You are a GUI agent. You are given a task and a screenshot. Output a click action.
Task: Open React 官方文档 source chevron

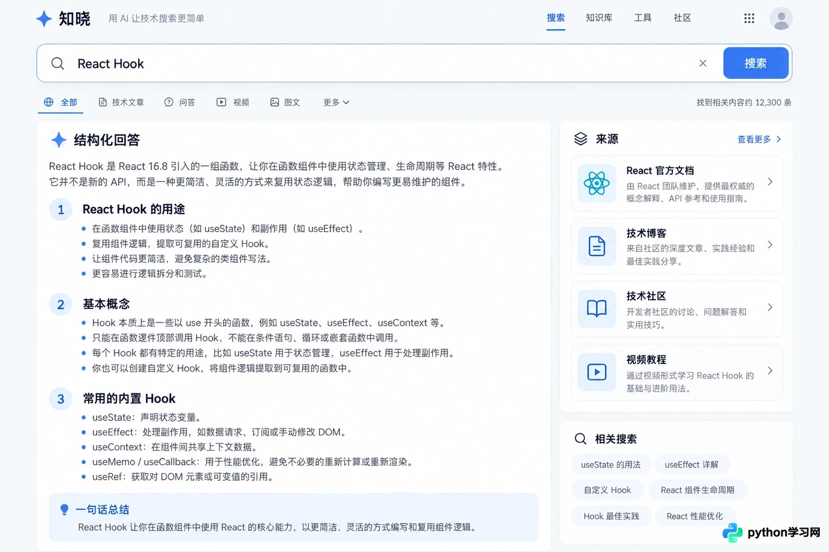tap(770, 182)
